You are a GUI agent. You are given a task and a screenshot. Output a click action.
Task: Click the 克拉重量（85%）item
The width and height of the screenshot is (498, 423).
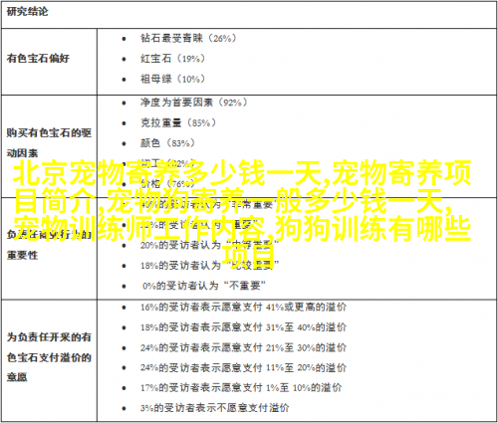point(178,122)
